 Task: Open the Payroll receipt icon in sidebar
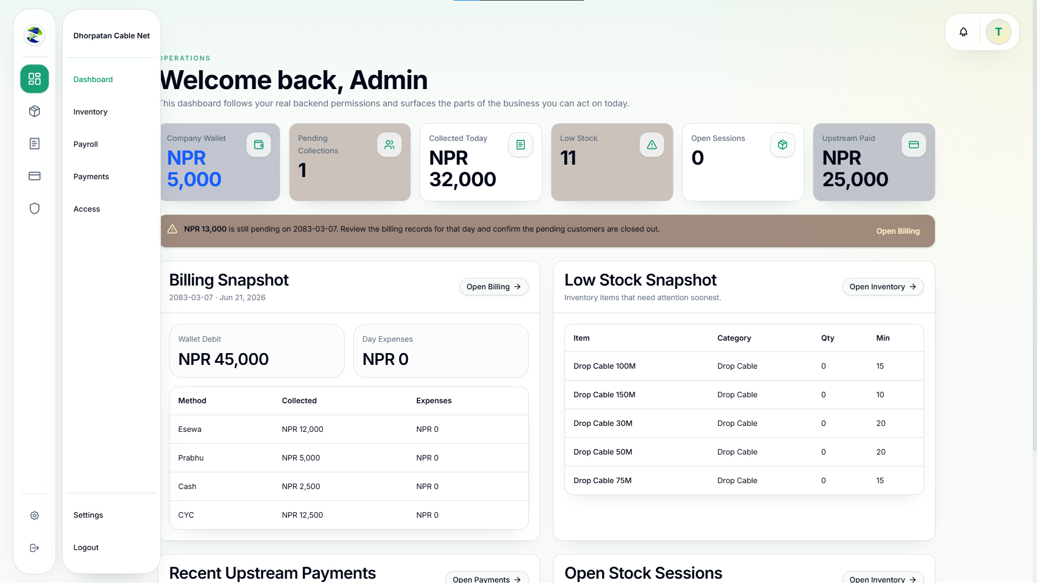[x=35, y=144]
